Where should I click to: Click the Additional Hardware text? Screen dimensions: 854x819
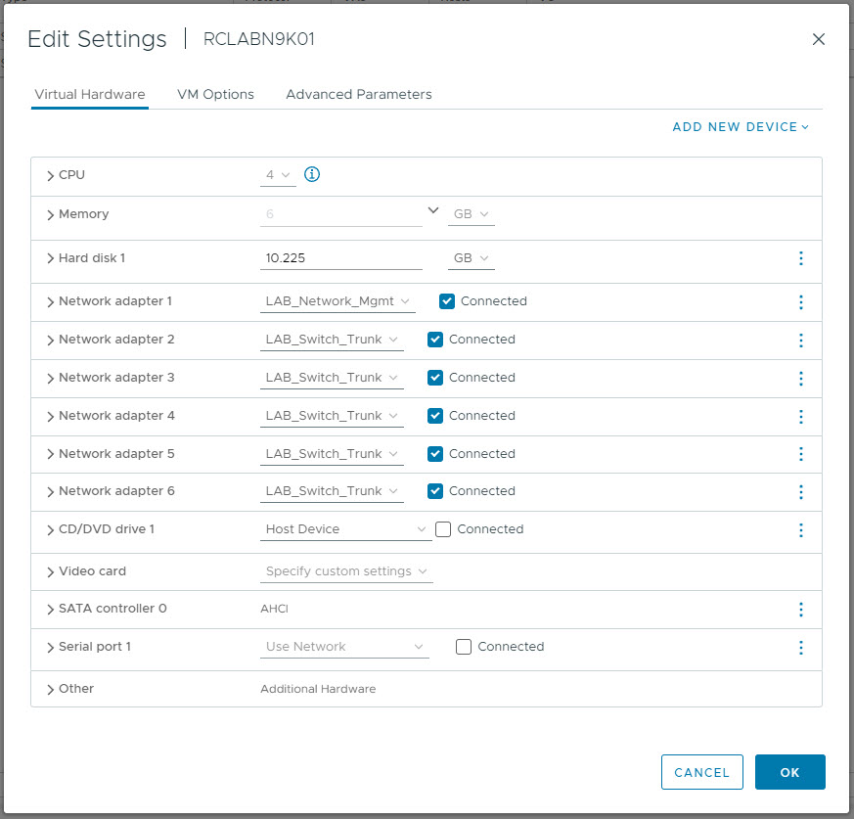point(318,689)
